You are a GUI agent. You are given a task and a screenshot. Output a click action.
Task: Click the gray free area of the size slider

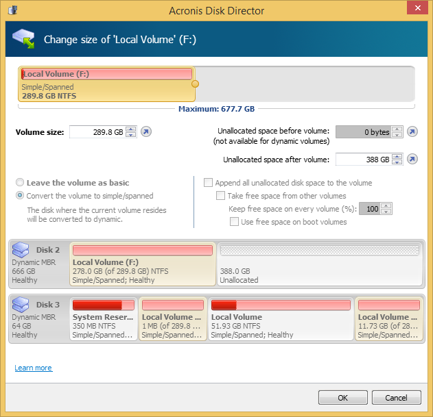(305, 84)
